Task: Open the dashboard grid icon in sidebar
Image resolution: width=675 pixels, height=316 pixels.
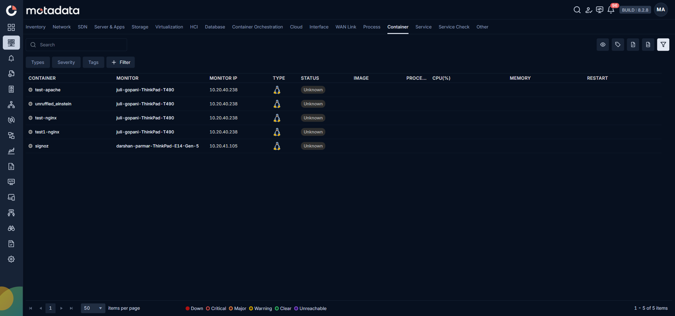Action: pyautogui.click(x=11, y=27)
